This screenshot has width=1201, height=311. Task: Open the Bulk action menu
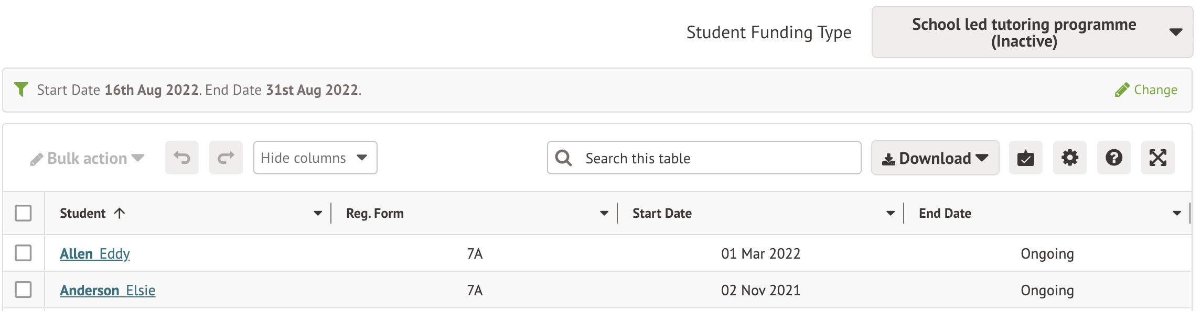(x=87, y=158)
